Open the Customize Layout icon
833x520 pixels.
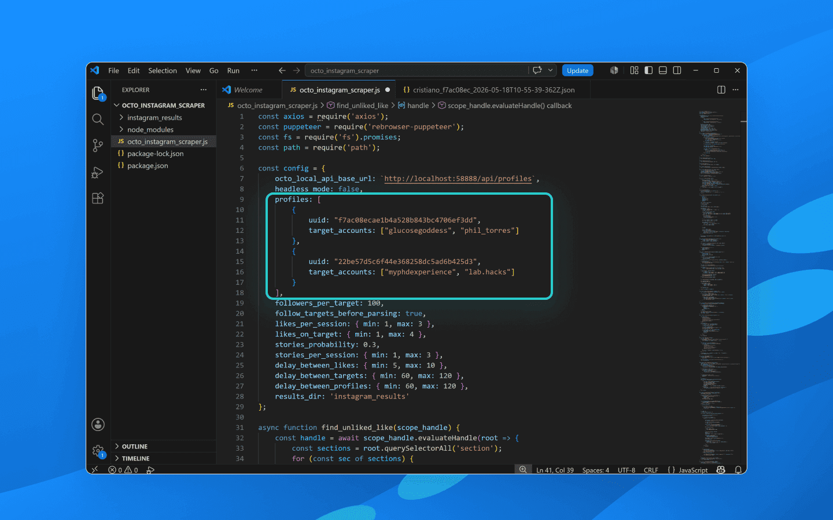pyautogui.click(x=635, y=70)
